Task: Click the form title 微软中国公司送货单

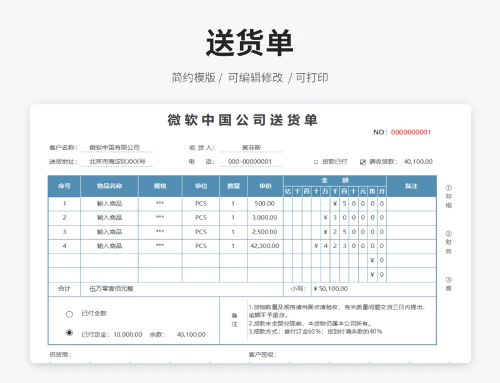Action: click(x=242, y=120)
